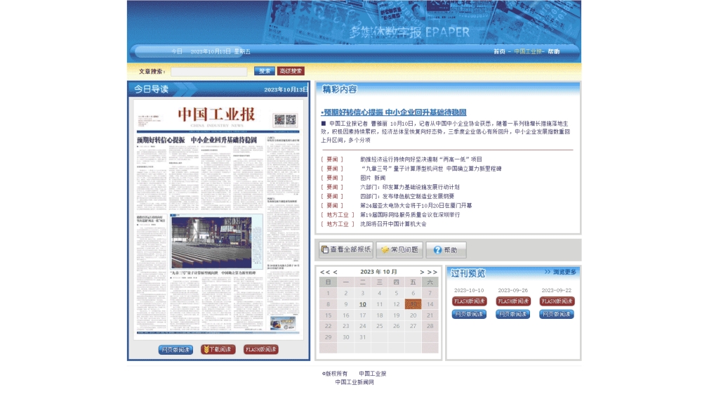The image size is (702, 399).
Task: Open article 六部门：印发算力基础设施高质量发展行动计划
Action: pos(410,187)
